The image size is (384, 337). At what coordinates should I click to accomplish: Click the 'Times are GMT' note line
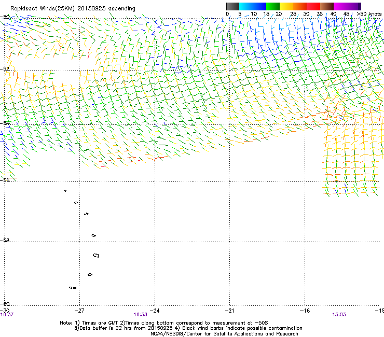click(x=164, y=323)
